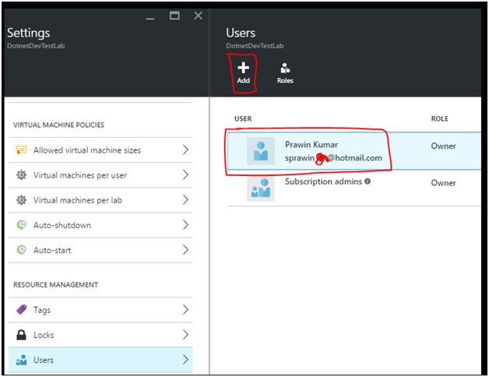The width and height of the screenshot is (489, 377).
Task: Click the Virtual machines per user gear icon
Action: (22, 175)
